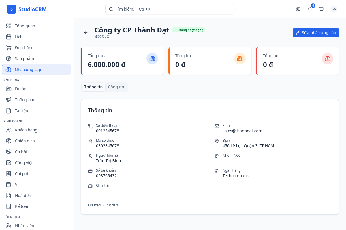Click the Tổng mua blue building icon
The image size is (346, 230).
tap(152, 59)
